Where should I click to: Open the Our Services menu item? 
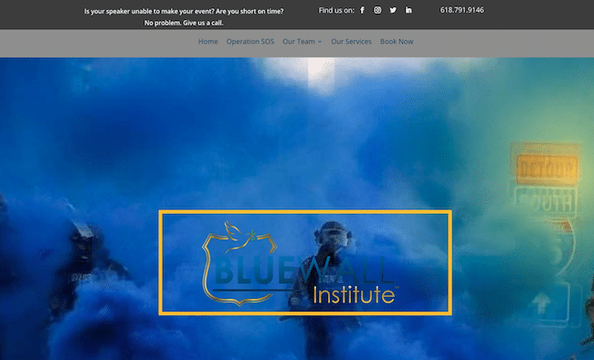(351, 42)
